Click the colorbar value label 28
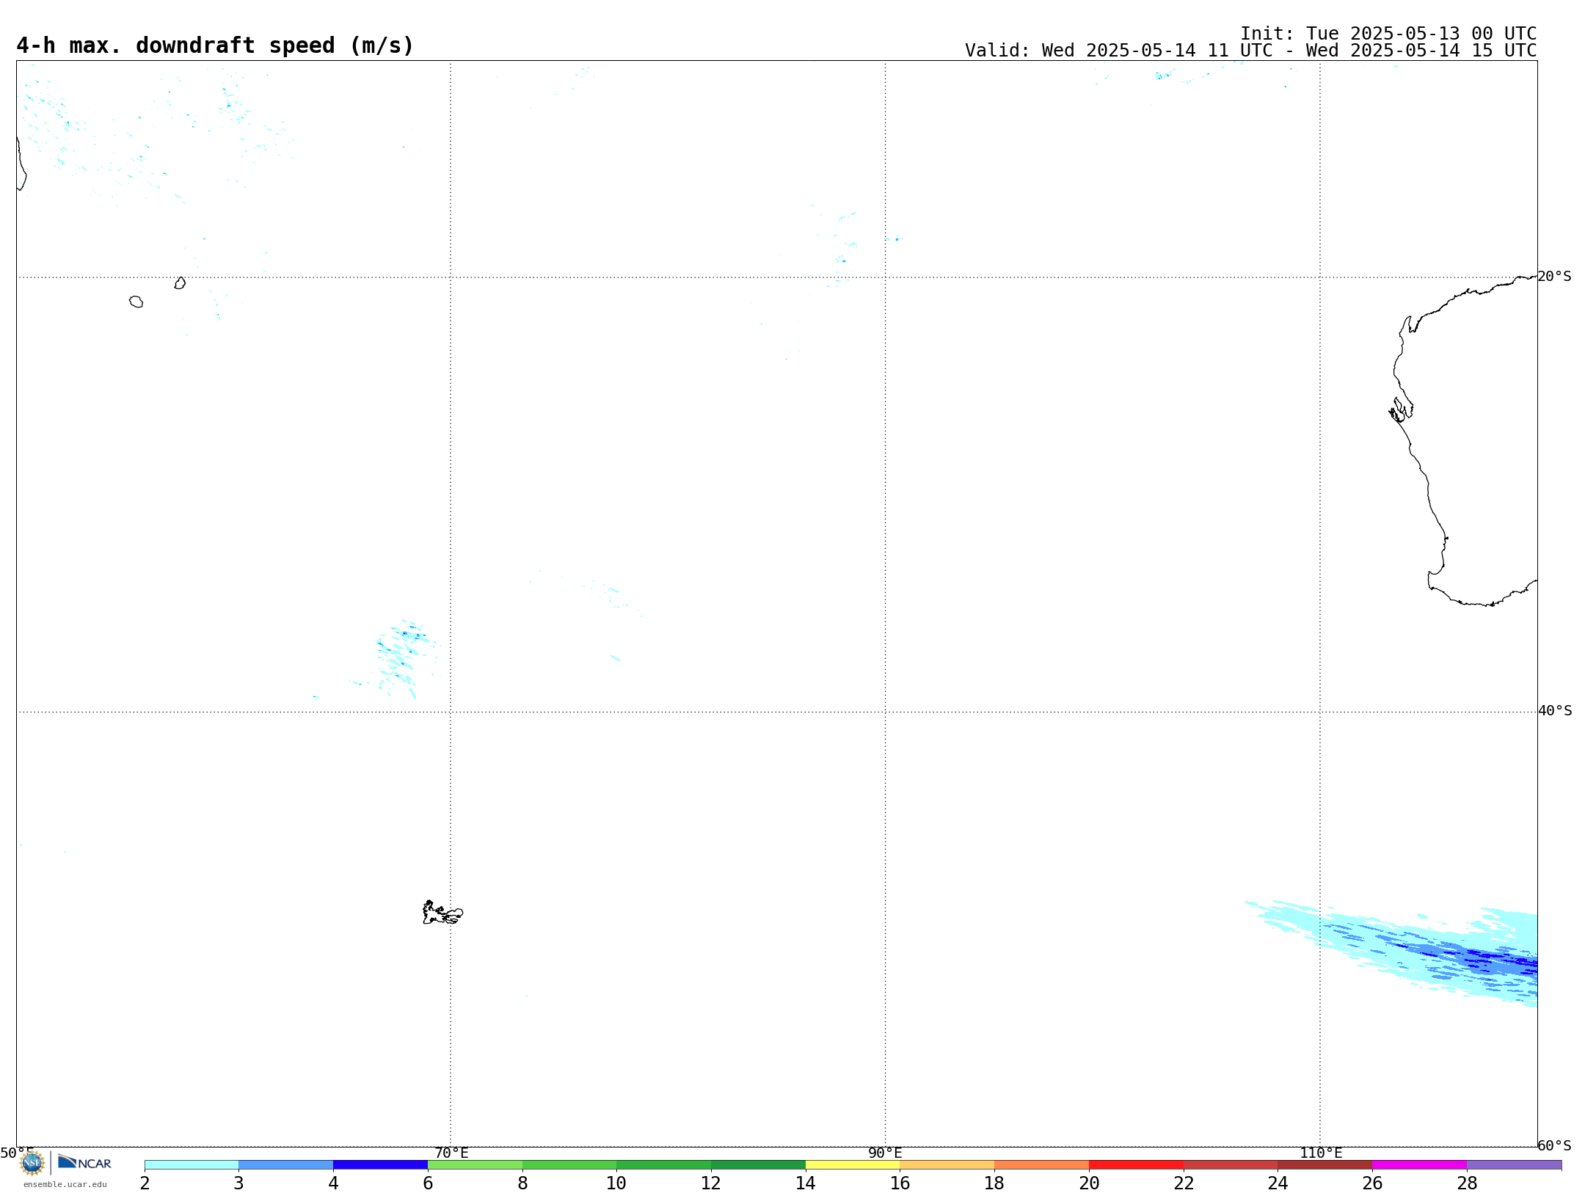Screen dimensions: 1585x1193 click(1467, 1183)
